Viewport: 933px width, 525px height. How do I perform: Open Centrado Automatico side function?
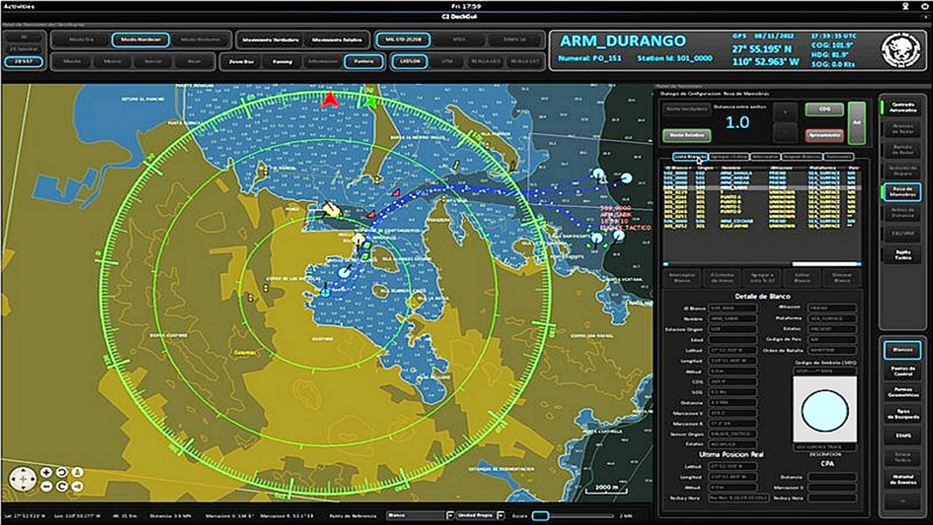(x=903, y=108)
